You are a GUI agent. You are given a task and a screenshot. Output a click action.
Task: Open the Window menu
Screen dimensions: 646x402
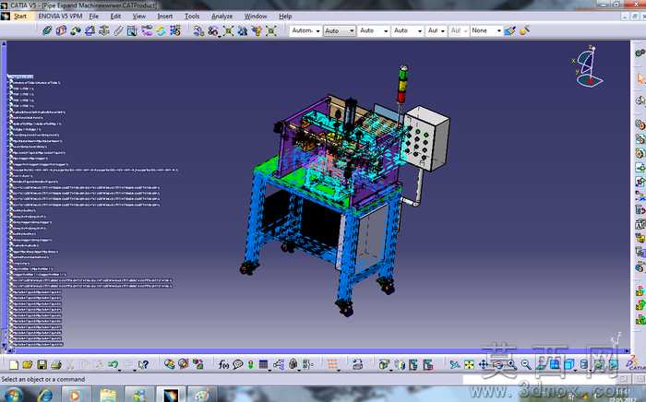pos(256,17)
